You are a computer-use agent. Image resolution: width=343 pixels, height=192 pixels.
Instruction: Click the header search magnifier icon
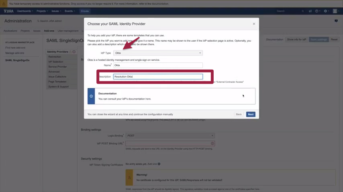tap(303, 11)
